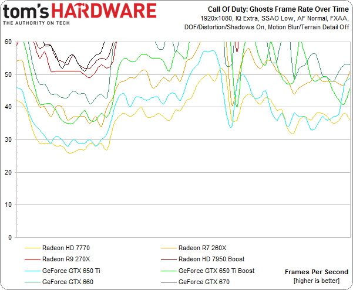
Task: Click the dark green GTX 660 legend line
Action: [32, 282]
